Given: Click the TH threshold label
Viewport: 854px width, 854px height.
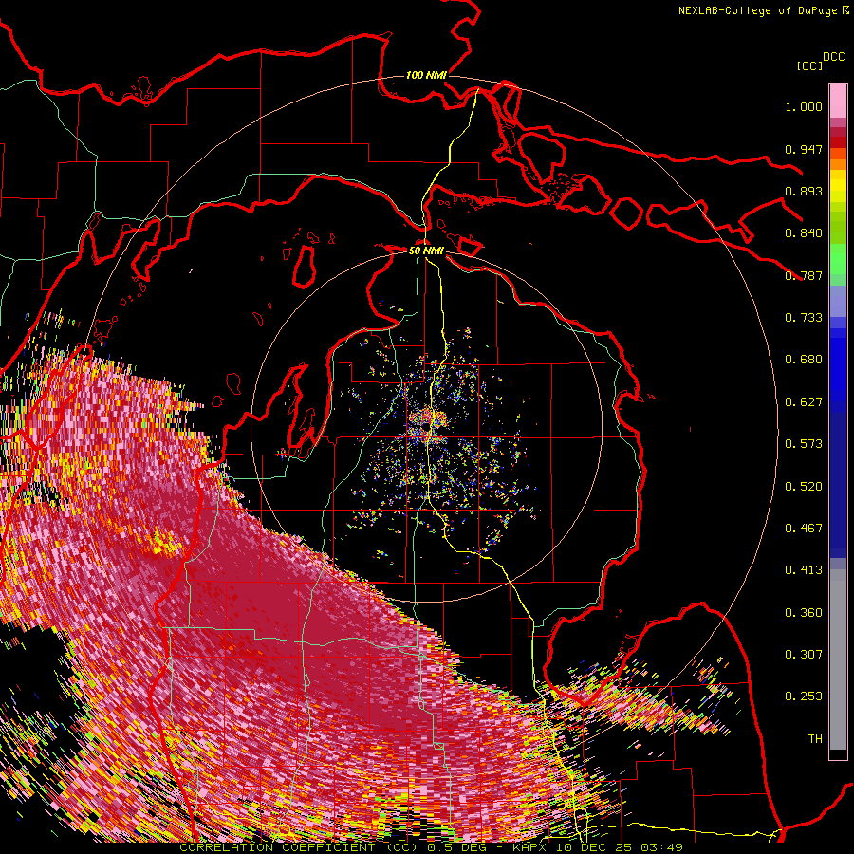Looking at the screenshot, I should pos(815,739).
